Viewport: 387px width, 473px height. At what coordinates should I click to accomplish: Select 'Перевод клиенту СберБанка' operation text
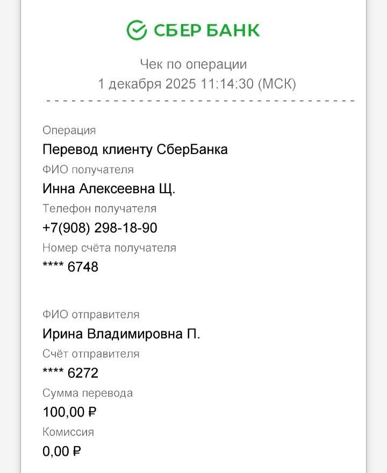135,149
